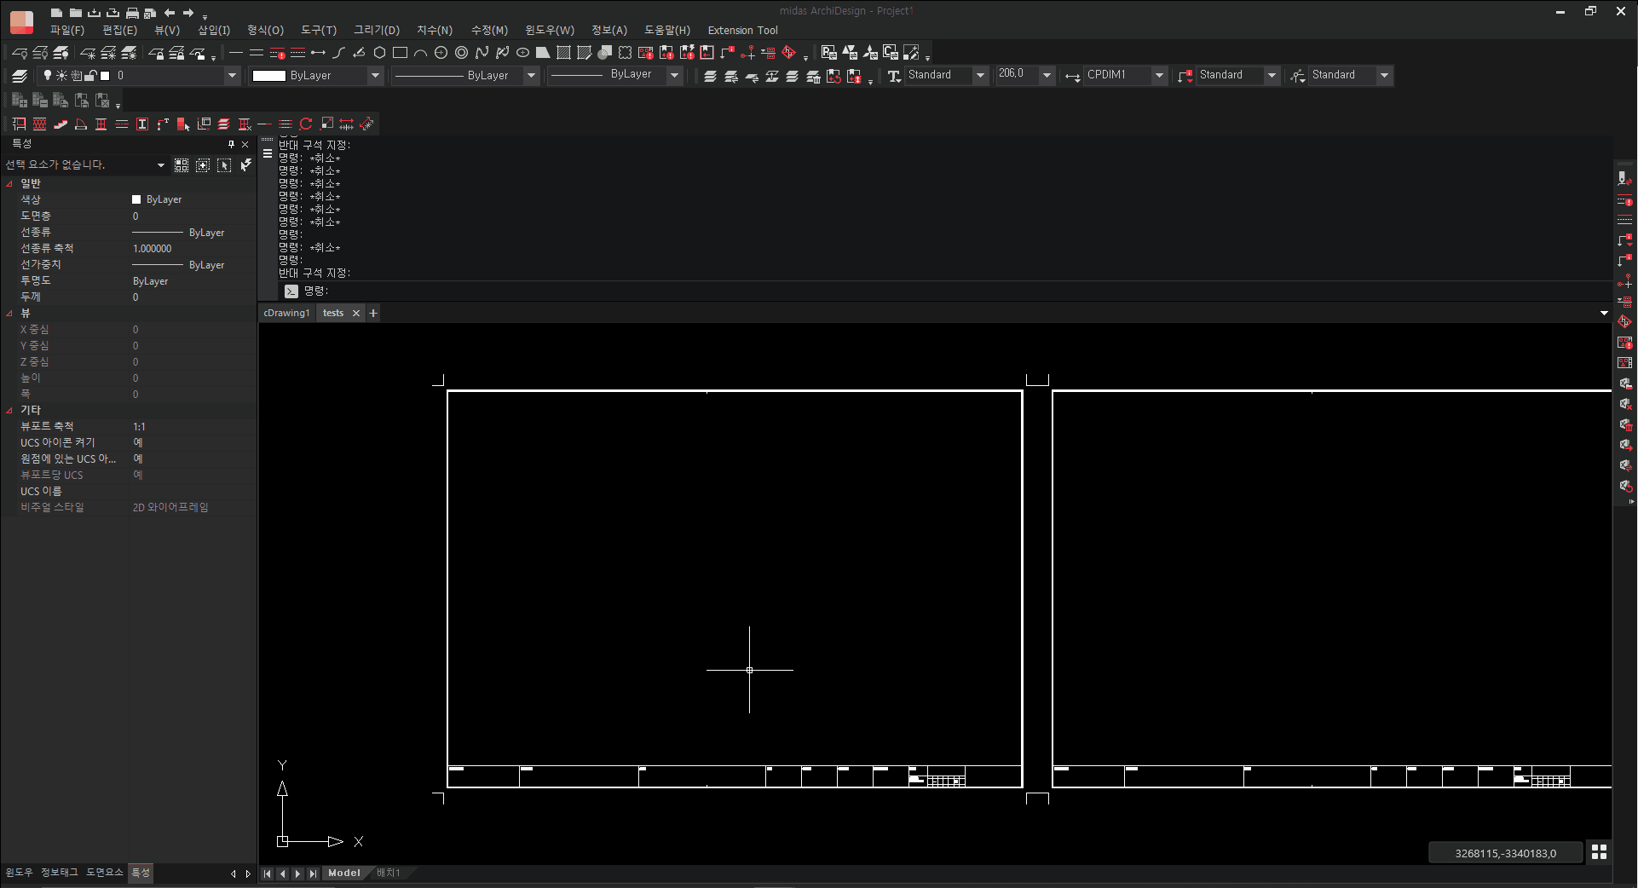Viewport: 1638px width, 888px height.
Task: Open the color ByLayer dropdown
Action: coord(375,76)
